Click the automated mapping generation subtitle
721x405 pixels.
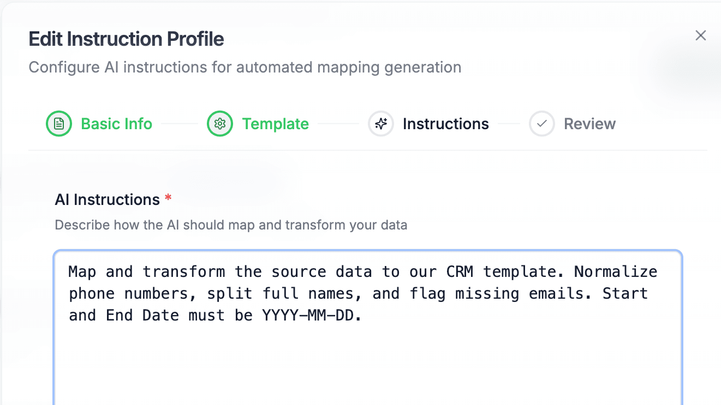pyautogui.click(x=245, y=67)
